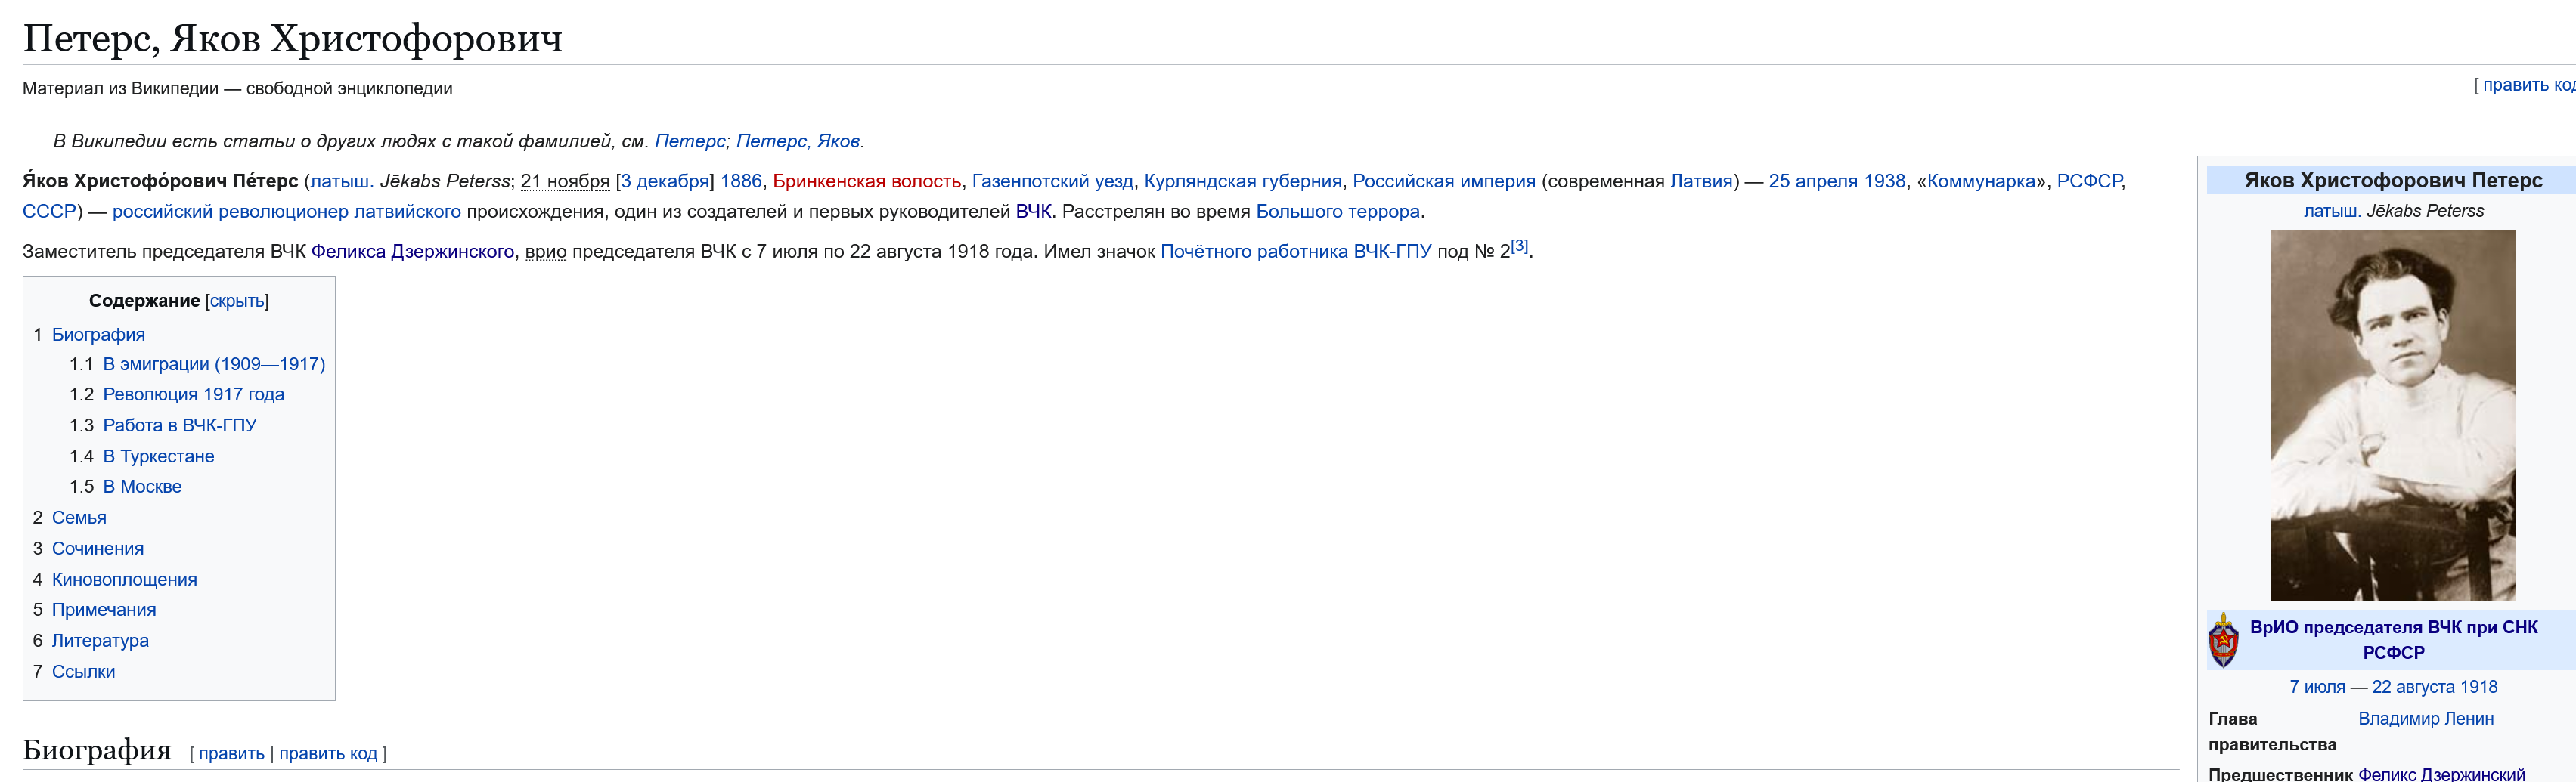
Task: Open the portrait photo of Yakov Peters
Action: [2392, 415]
